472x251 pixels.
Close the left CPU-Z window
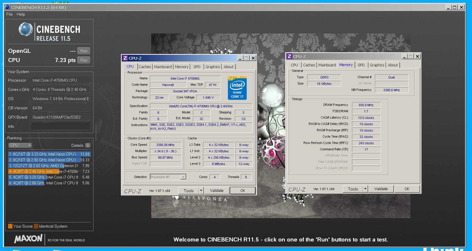tap(253, 58)
